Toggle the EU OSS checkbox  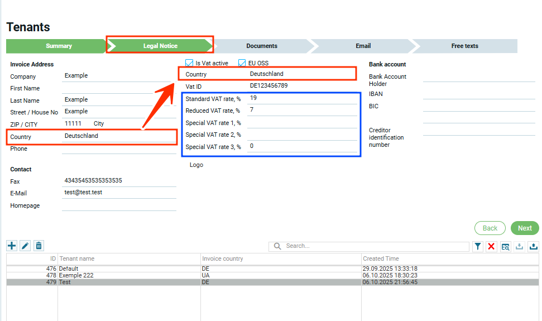tap(242, 63)
